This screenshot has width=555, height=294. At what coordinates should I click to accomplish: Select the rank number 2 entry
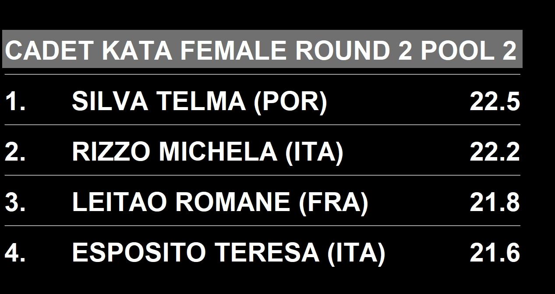click(15, 152)
